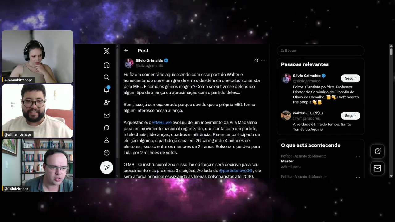Click walter's avatar in Pessoas relevantes
This screenshot has width=395, height=222.
pos(286,116)
